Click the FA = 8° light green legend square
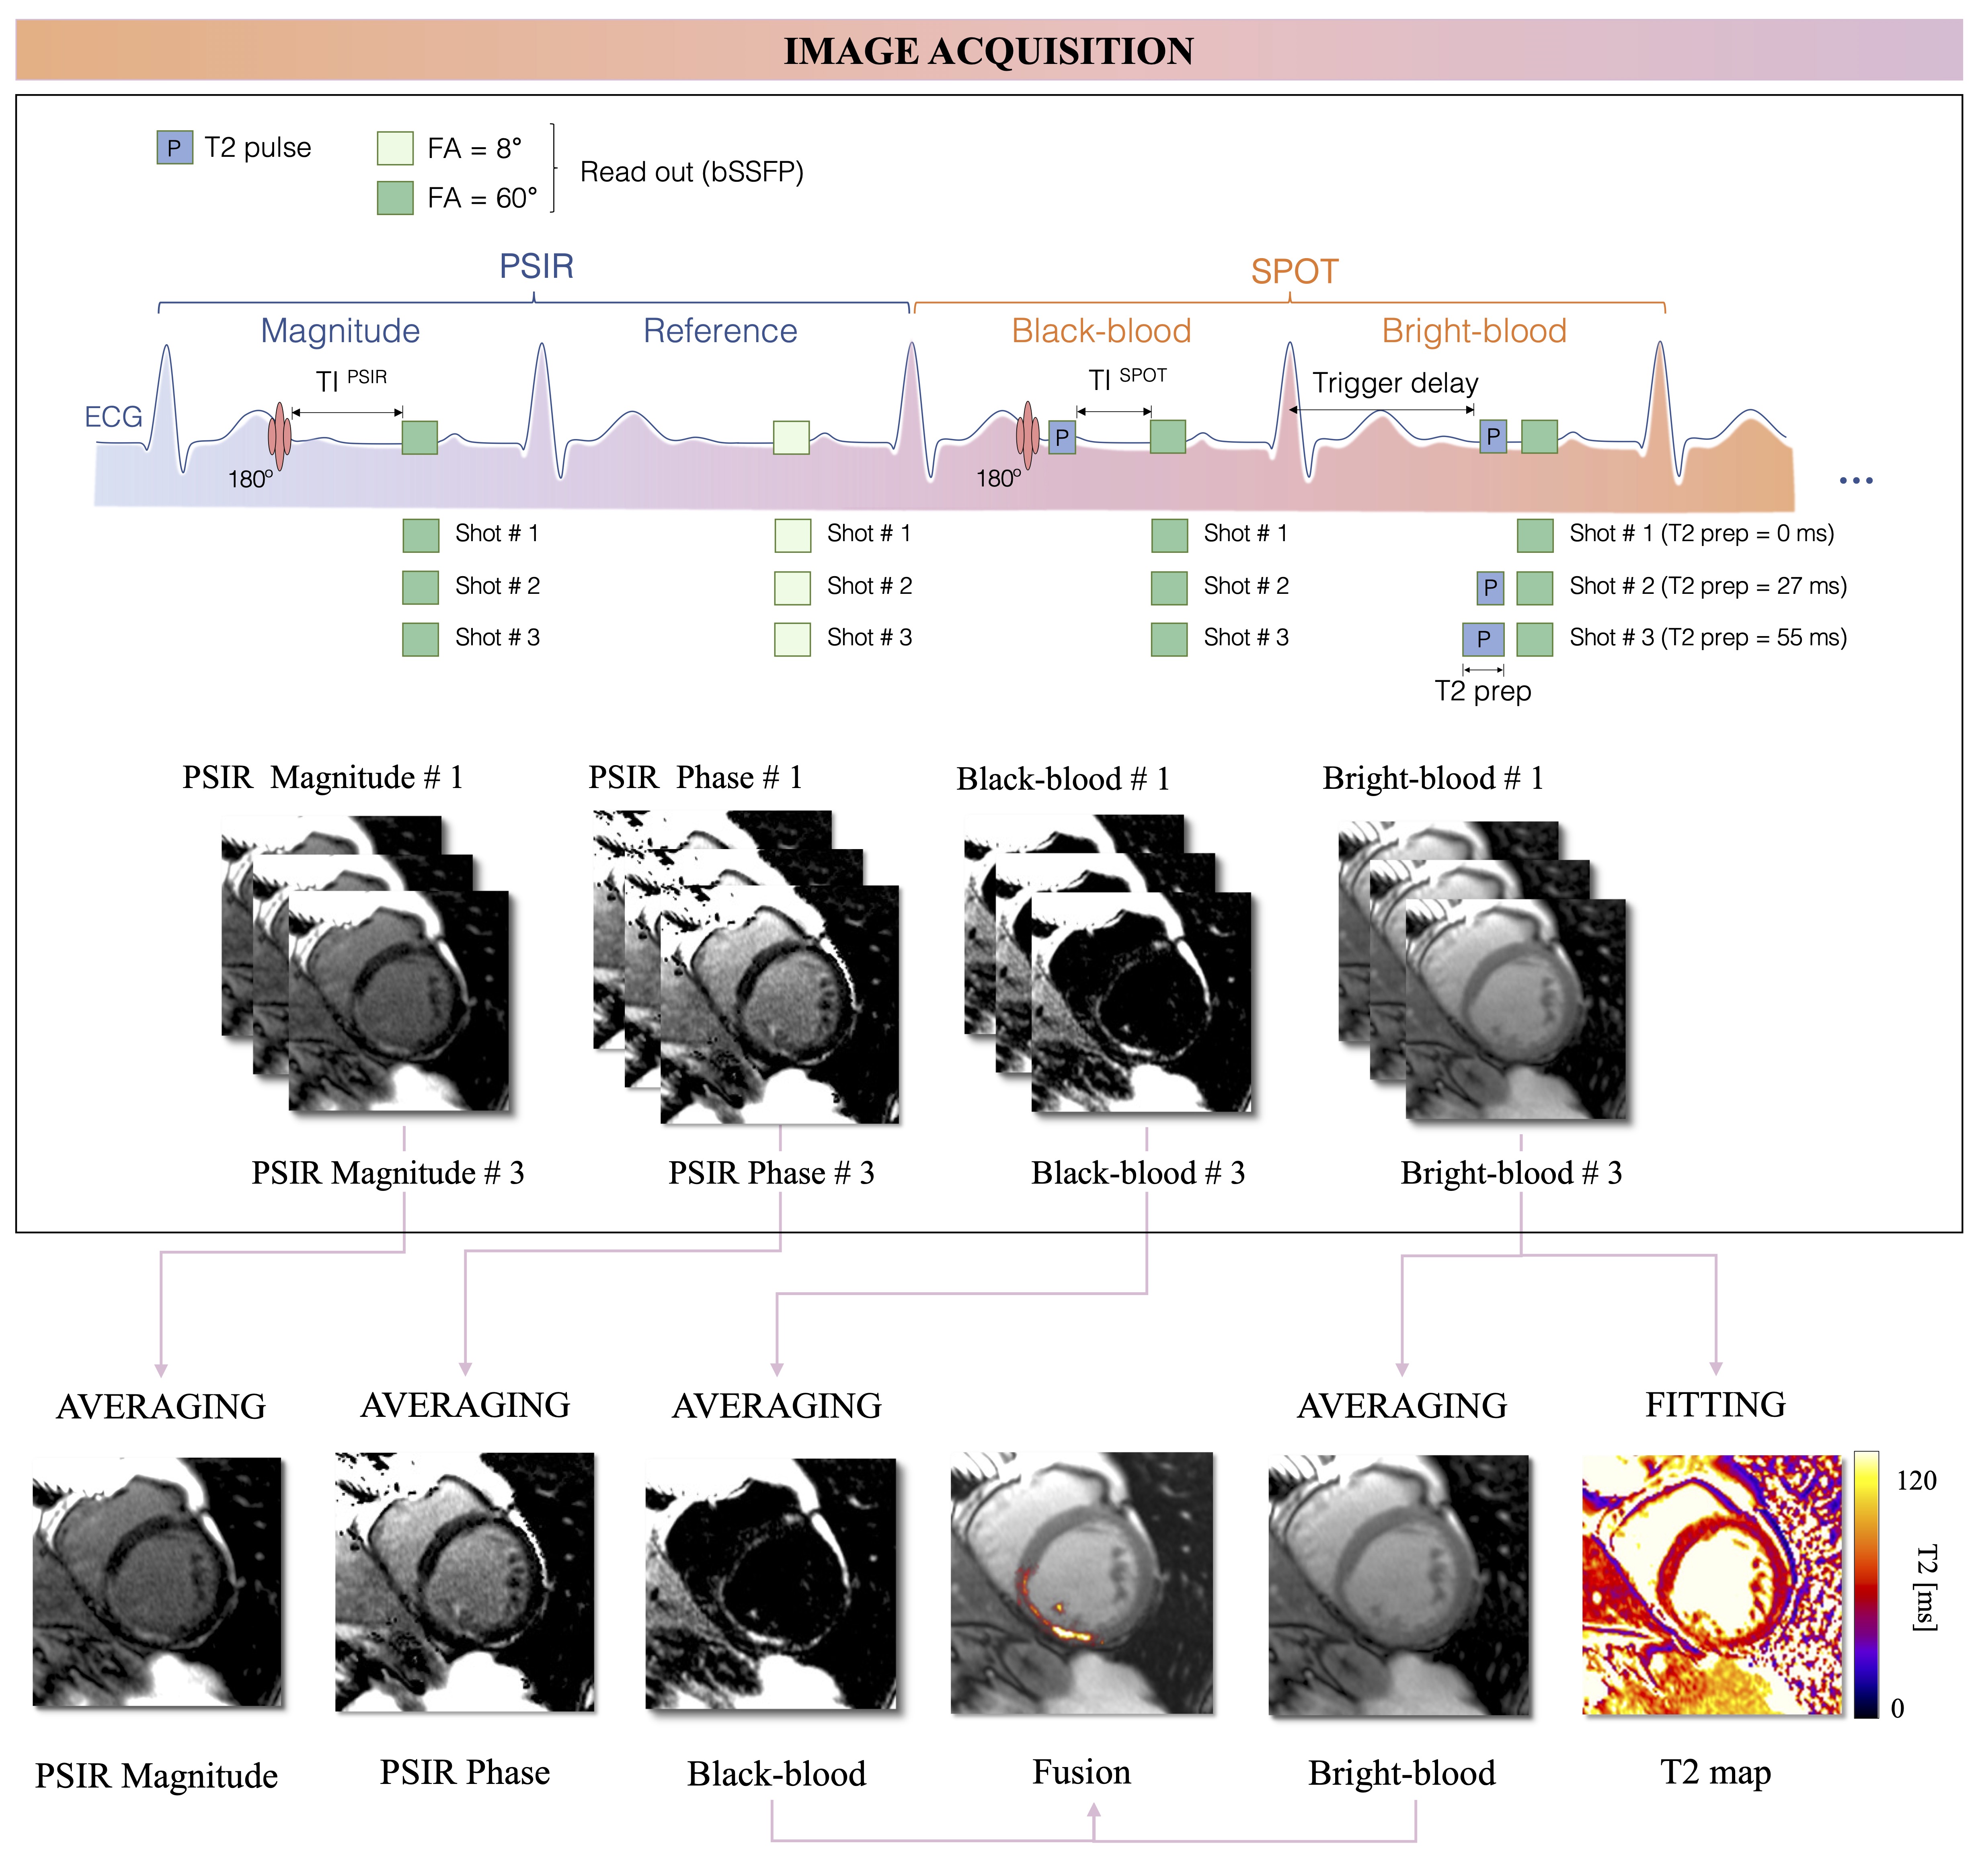The height and width of the screenshot is (1876, 1978). tap(395, 148)
